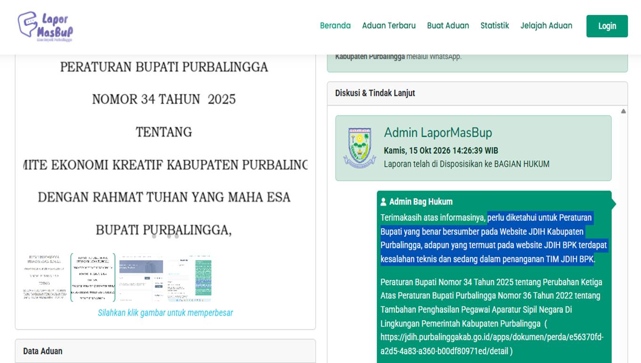
Task: Open the Lapor MasBup logo home link
Action: 46,27
